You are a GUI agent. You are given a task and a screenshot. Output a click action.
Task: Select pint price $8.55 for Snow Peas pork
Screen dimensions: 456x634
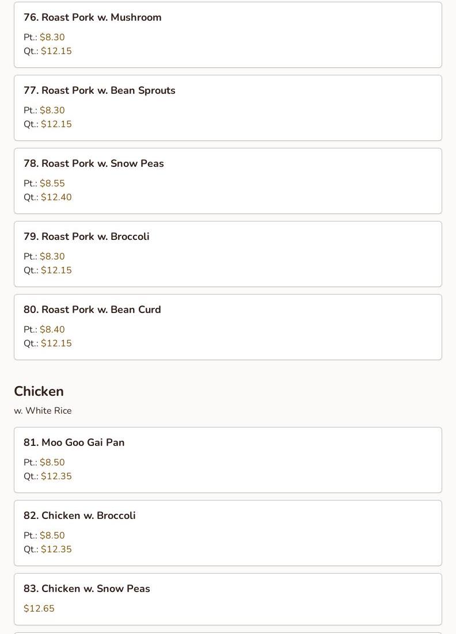coord(52,184)
